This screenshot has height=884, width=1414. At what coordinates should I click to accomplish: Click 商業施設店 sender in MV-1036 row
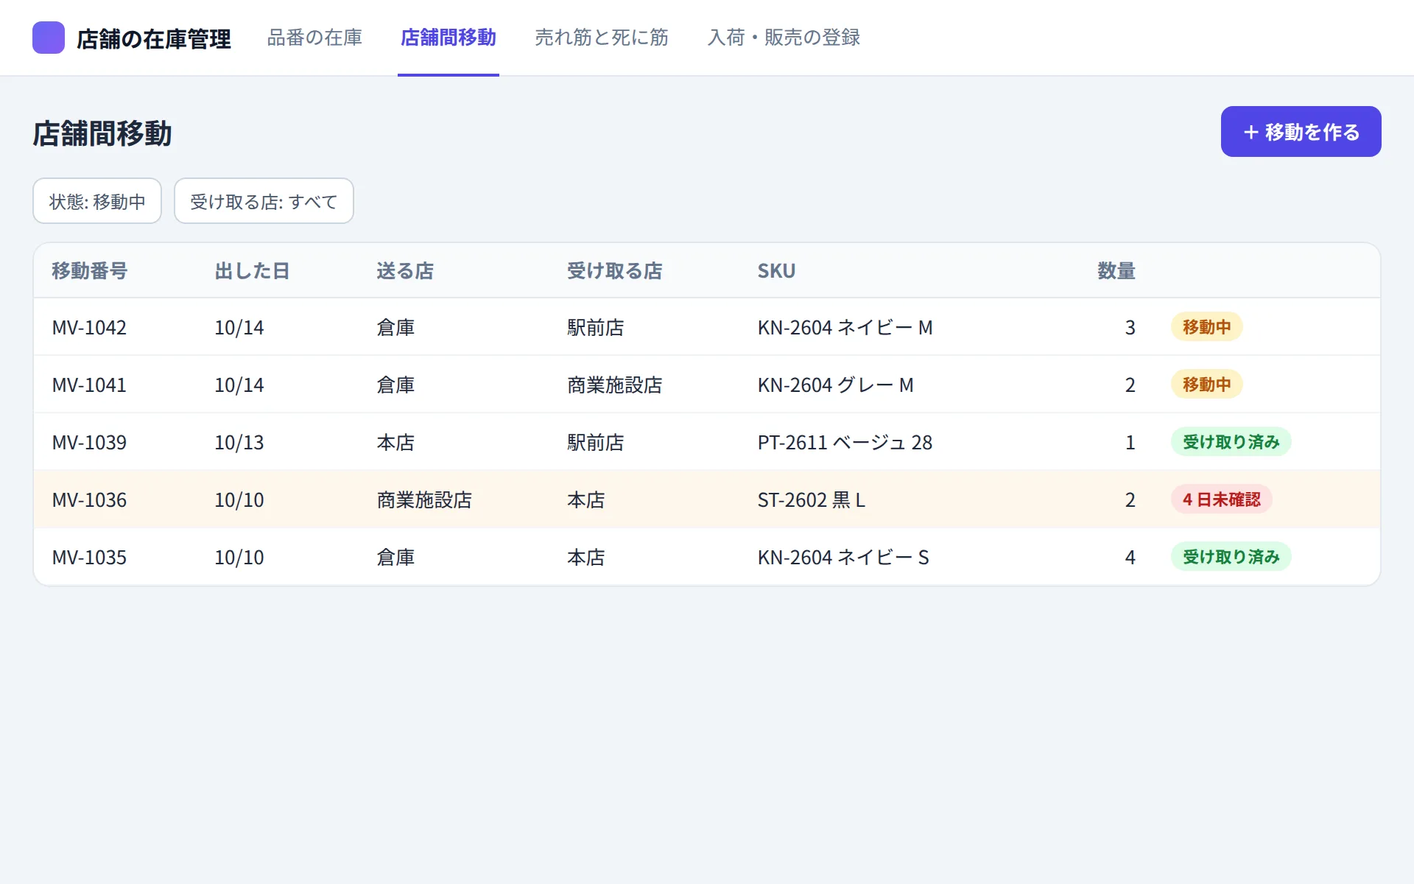[x=424, y=499]
